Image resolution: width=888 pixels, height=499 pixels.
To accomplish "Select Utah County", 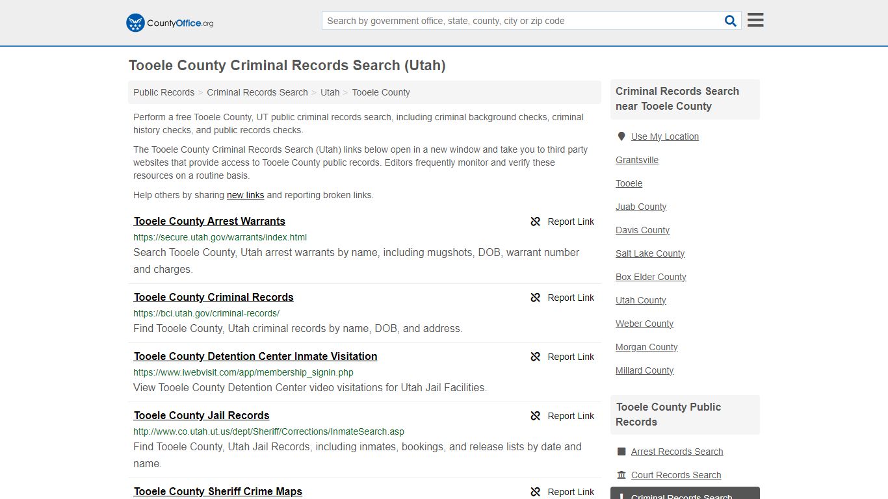I will pos(640,300).
